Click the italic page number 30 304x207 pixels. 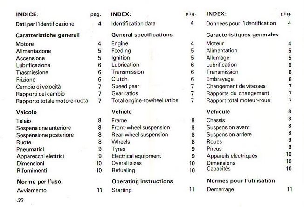(20, 200)
